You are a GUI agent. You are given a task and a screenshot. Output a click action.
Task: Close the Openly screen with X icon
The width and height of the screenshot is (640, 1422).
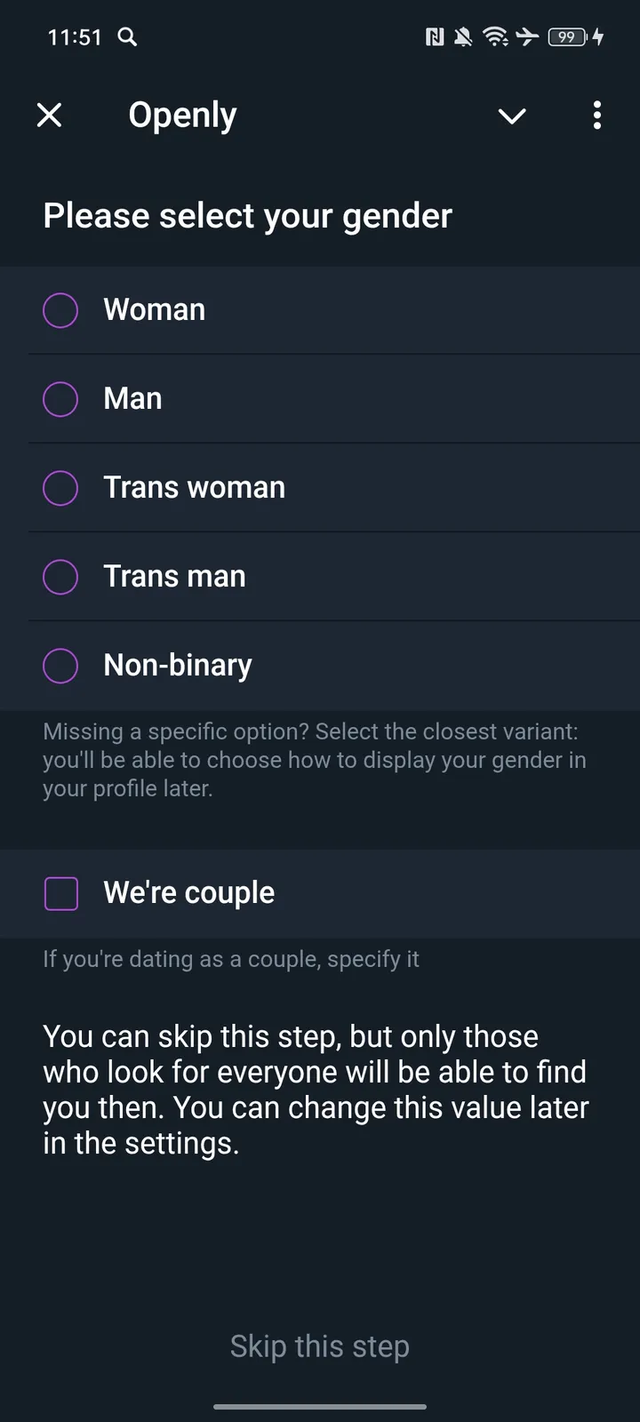(50, 115)
